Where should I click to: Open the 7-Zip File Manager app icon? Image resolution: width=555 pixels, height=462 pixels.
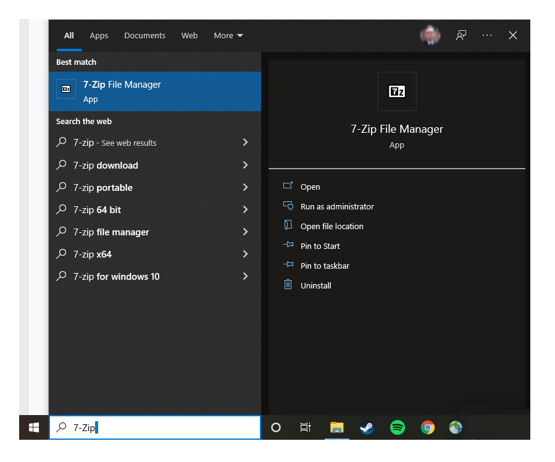pyautogui.click(x=66, y=88)
